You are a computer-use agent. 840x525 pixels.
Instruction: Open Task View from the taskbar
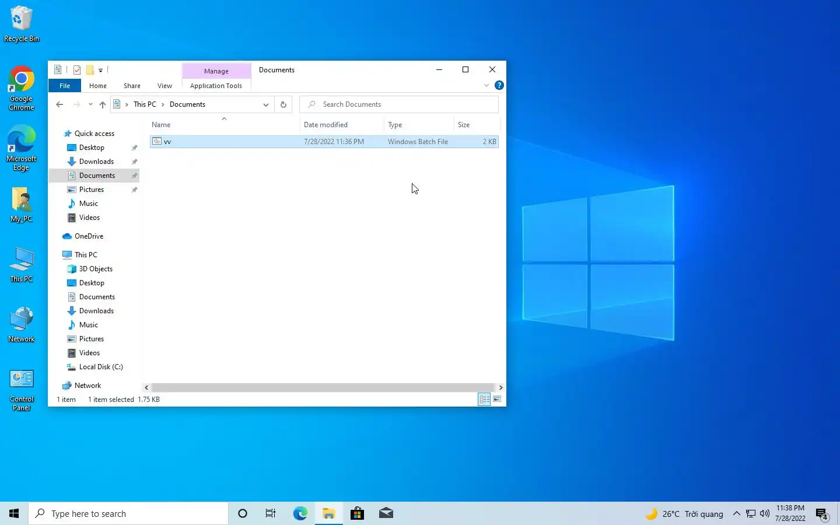(x=271, y=513)
